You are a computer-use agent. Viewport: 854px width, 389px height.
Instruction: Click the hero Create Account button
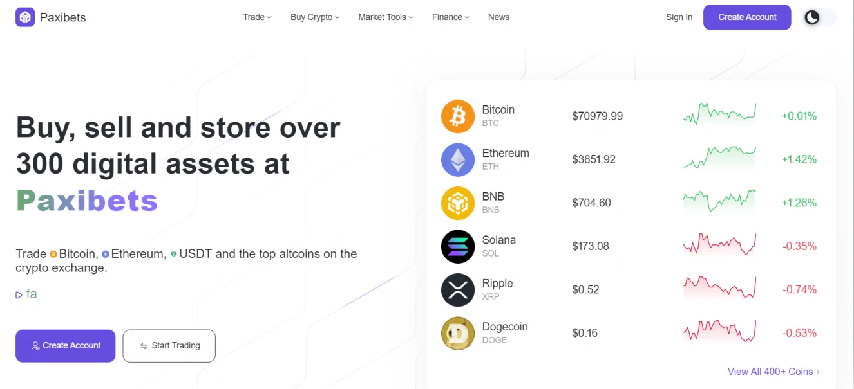click(66, 346)
